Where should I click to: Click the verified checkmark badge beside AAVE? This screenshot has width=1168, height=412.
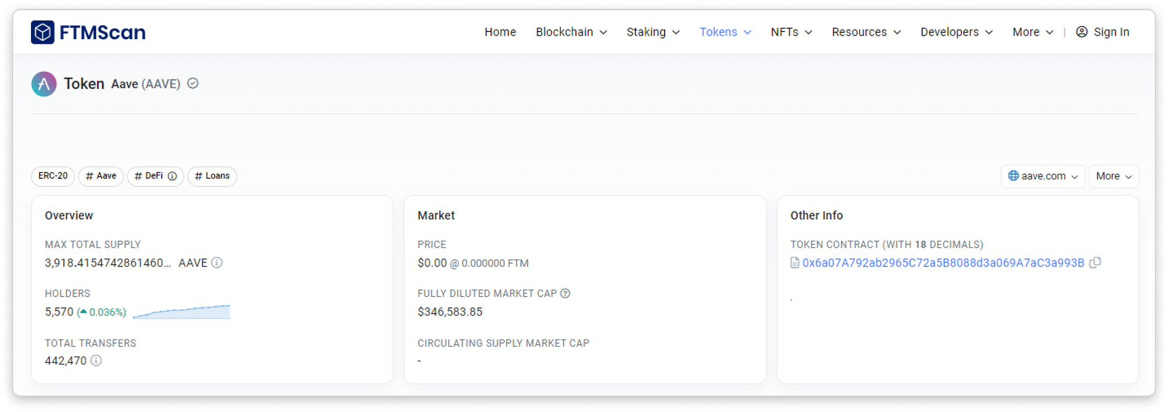193,84
